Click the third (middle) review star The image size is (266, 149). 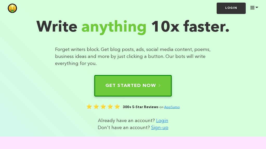click(103, 107)
